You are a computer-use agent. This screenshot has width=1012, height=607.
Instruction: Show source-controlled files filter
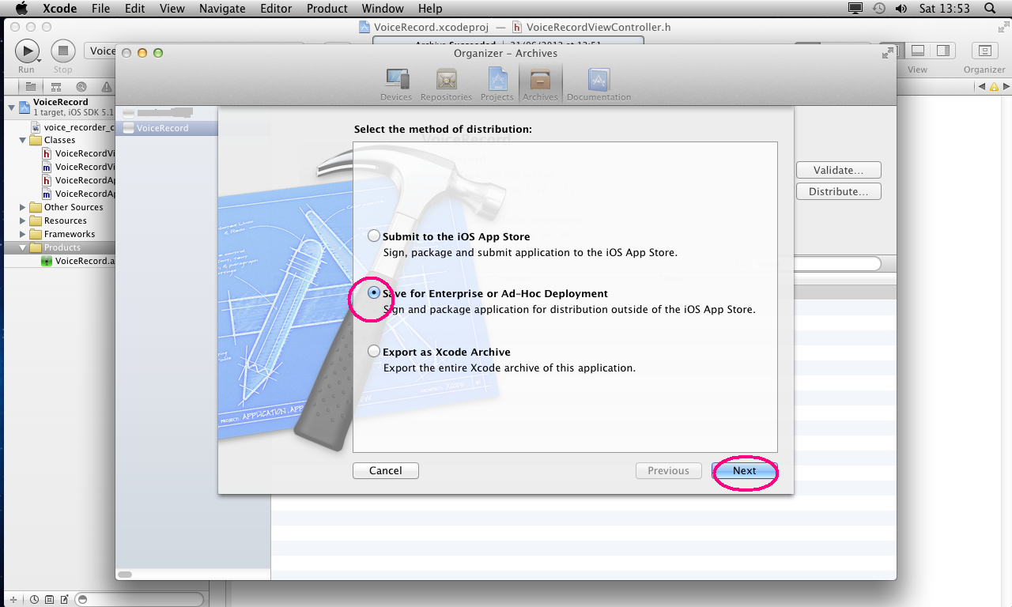click(x=50, y=600)
